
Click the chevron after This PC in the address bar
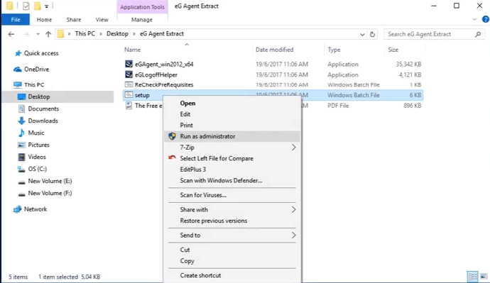pos(101,34)
